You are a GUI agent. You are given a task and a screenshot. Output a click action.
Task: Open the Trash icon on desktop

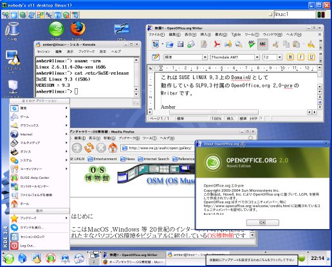[12, 29]
